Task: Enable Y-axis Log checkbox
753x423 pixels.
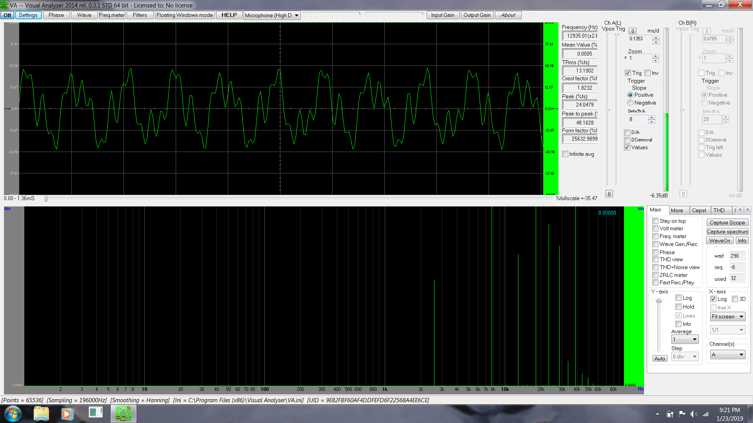Action: coord(678,298)
